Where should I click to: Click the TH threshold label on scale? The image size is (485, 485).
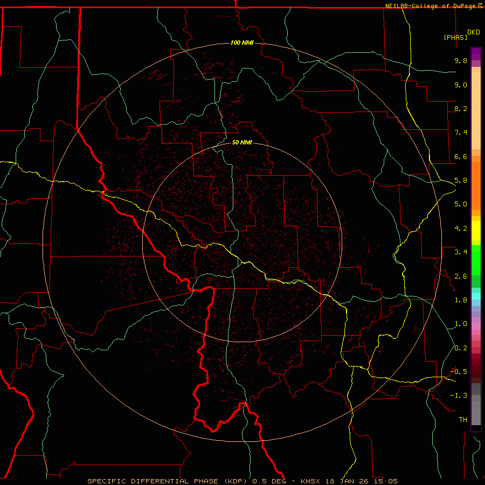pos(463,420)
